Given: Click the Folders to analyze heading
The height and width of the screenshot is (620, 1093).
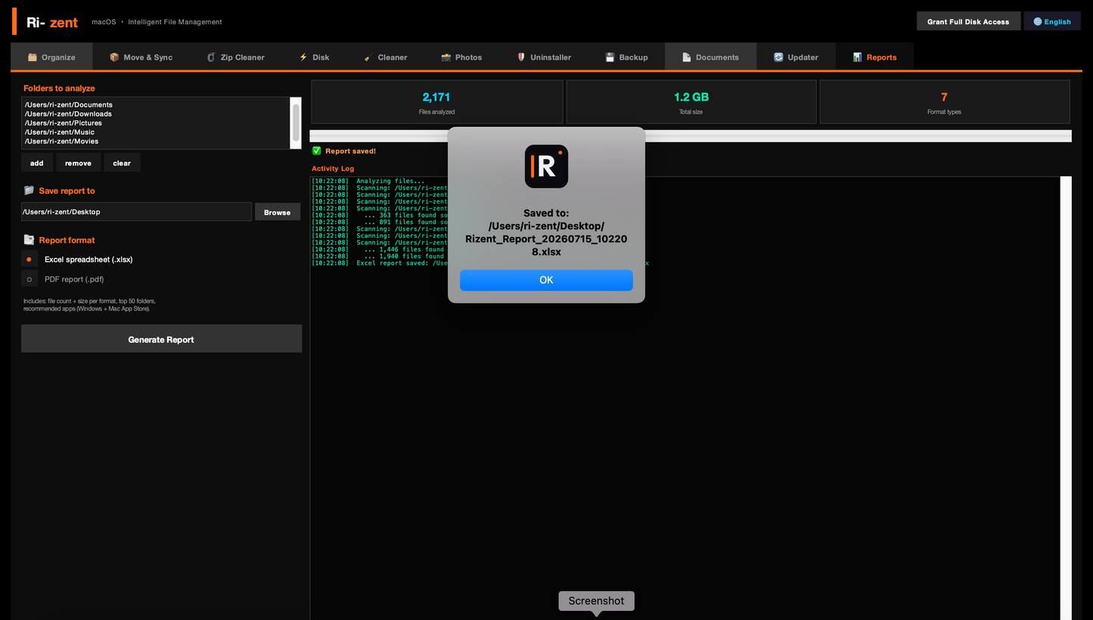Looking at the screenshot, I should [x=59, y=89].
